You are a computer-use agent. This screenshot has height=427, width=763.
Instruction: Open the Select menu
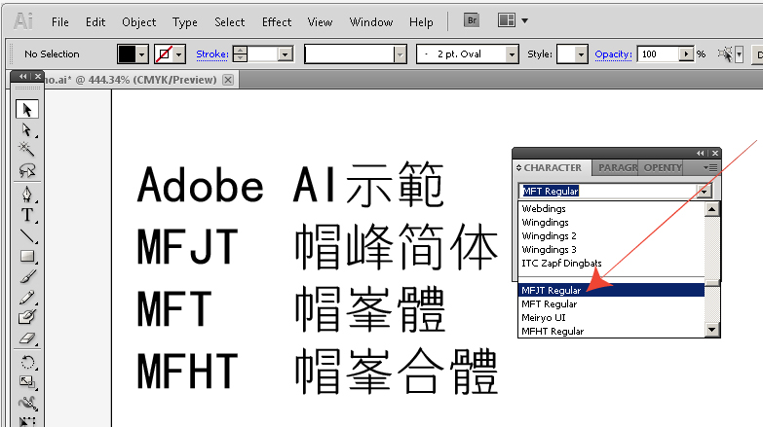point(229,22)
